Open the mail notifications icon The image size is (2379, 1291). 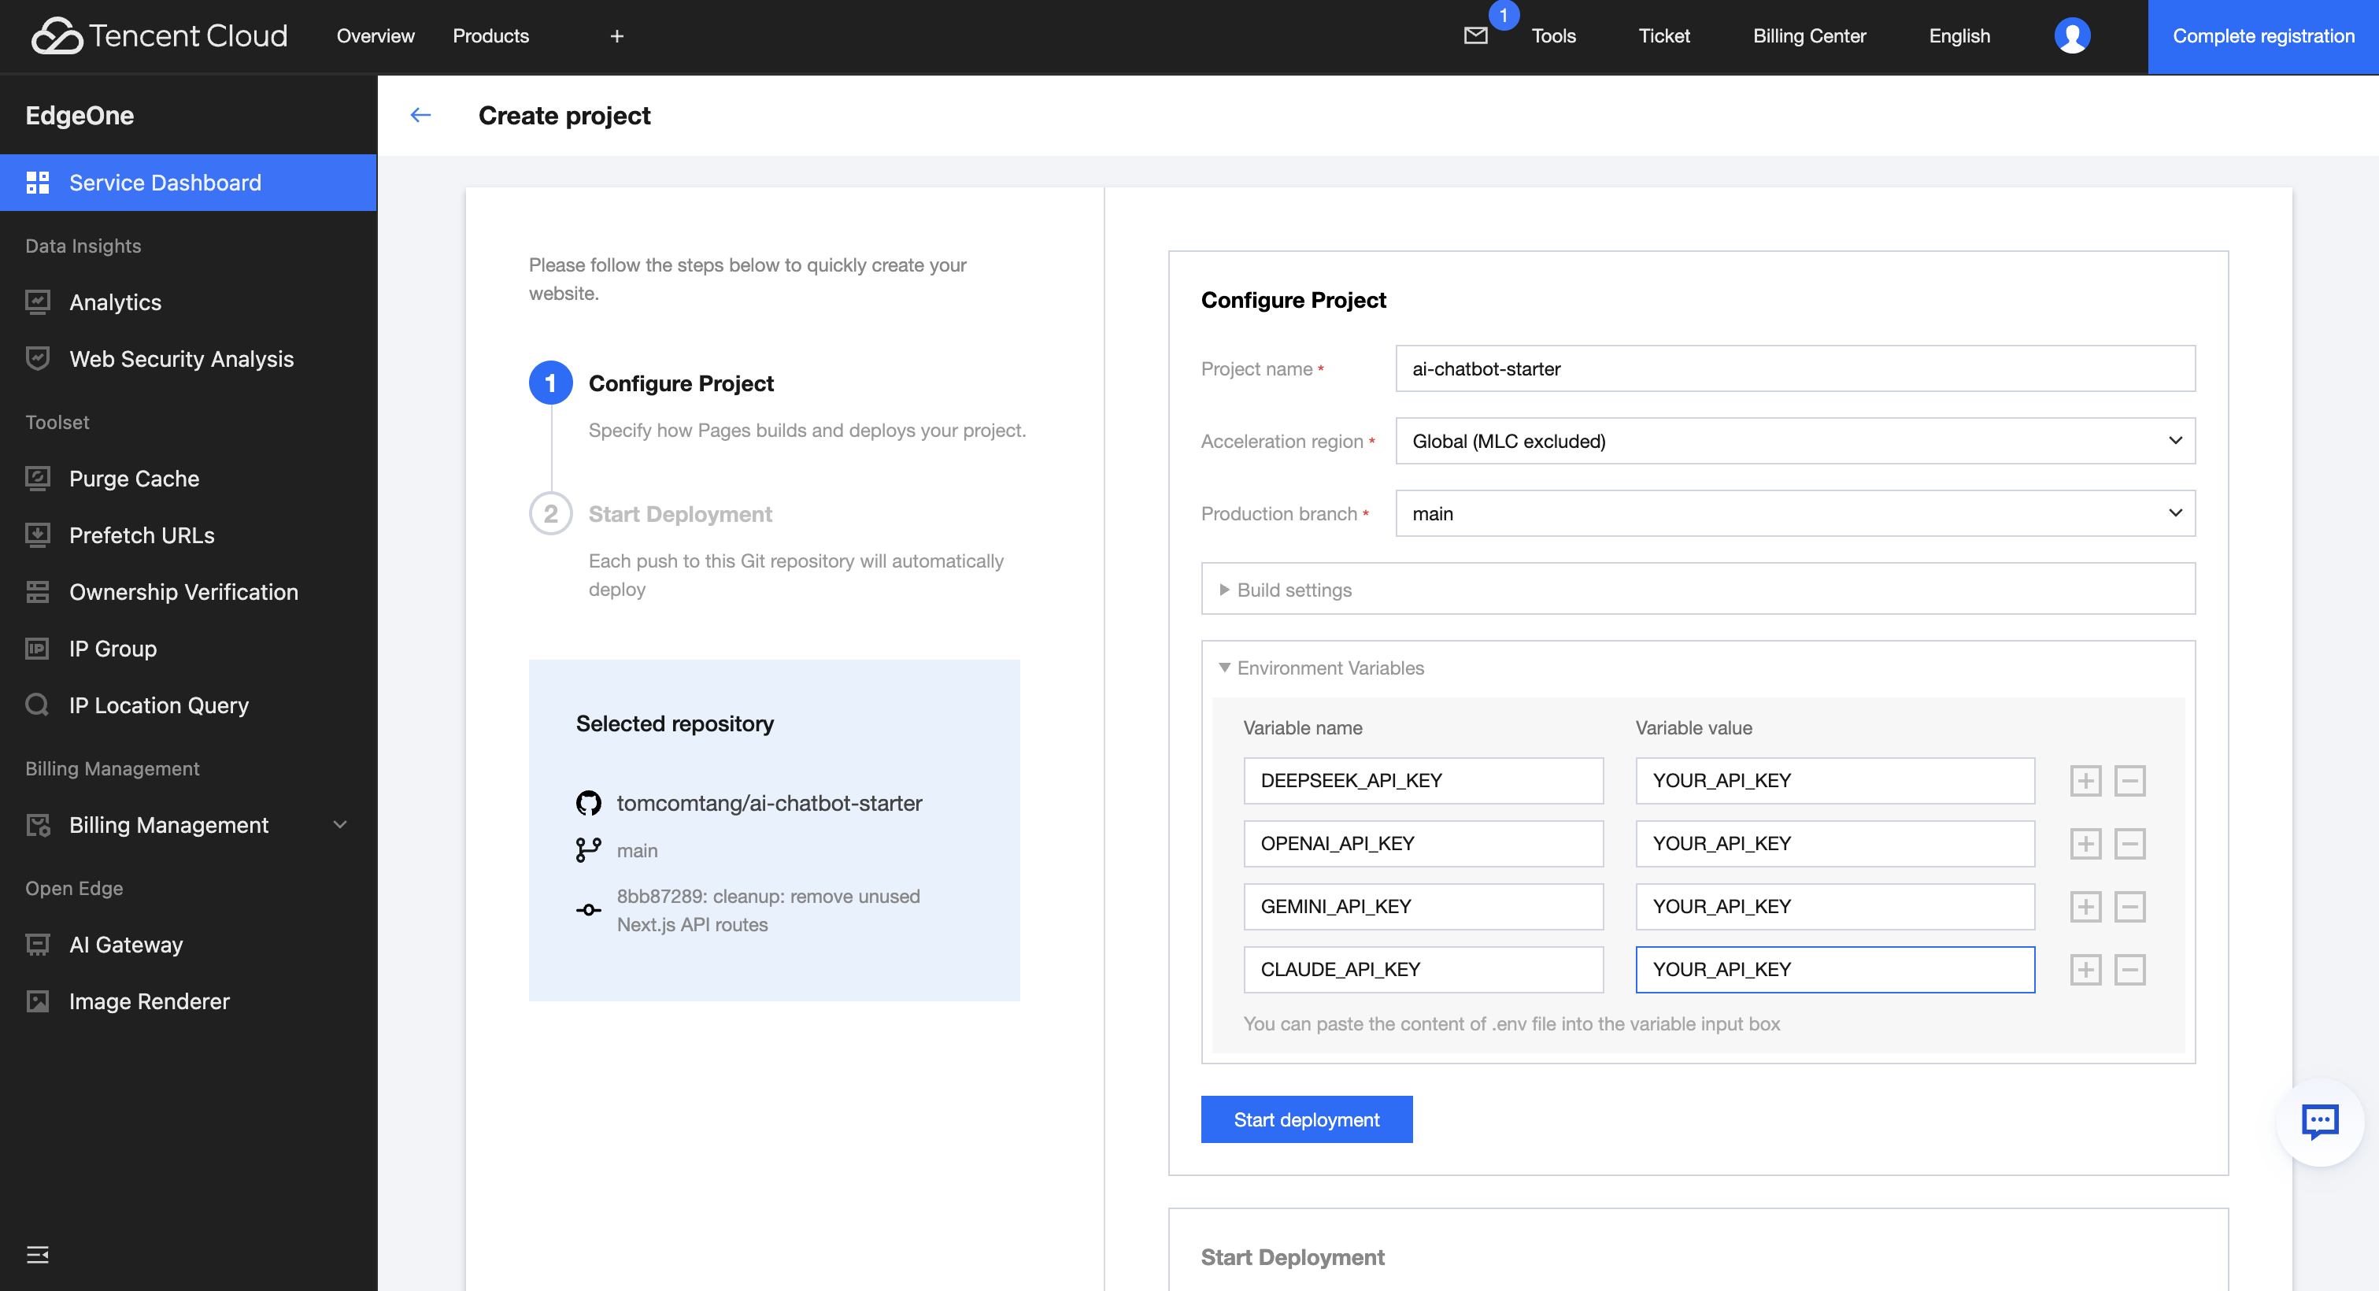tap(1476, 36)
